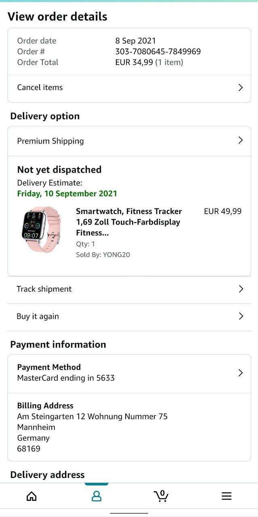Image resolution: width=258 pixels, height=517 pixels.
Task: Tap Buy it again text
Action: coord(38,316)
